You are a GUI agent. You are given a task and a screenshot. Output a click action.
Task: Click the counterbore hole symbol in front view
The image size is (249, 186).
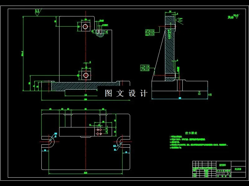pos(86,26)
